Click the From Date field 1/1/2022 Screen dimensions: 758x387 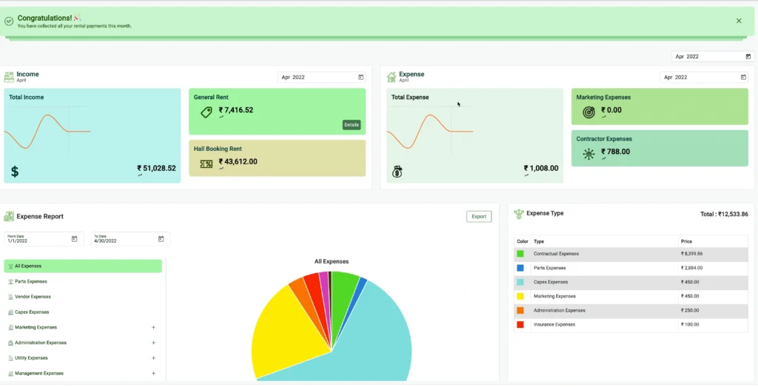[44, 239]
